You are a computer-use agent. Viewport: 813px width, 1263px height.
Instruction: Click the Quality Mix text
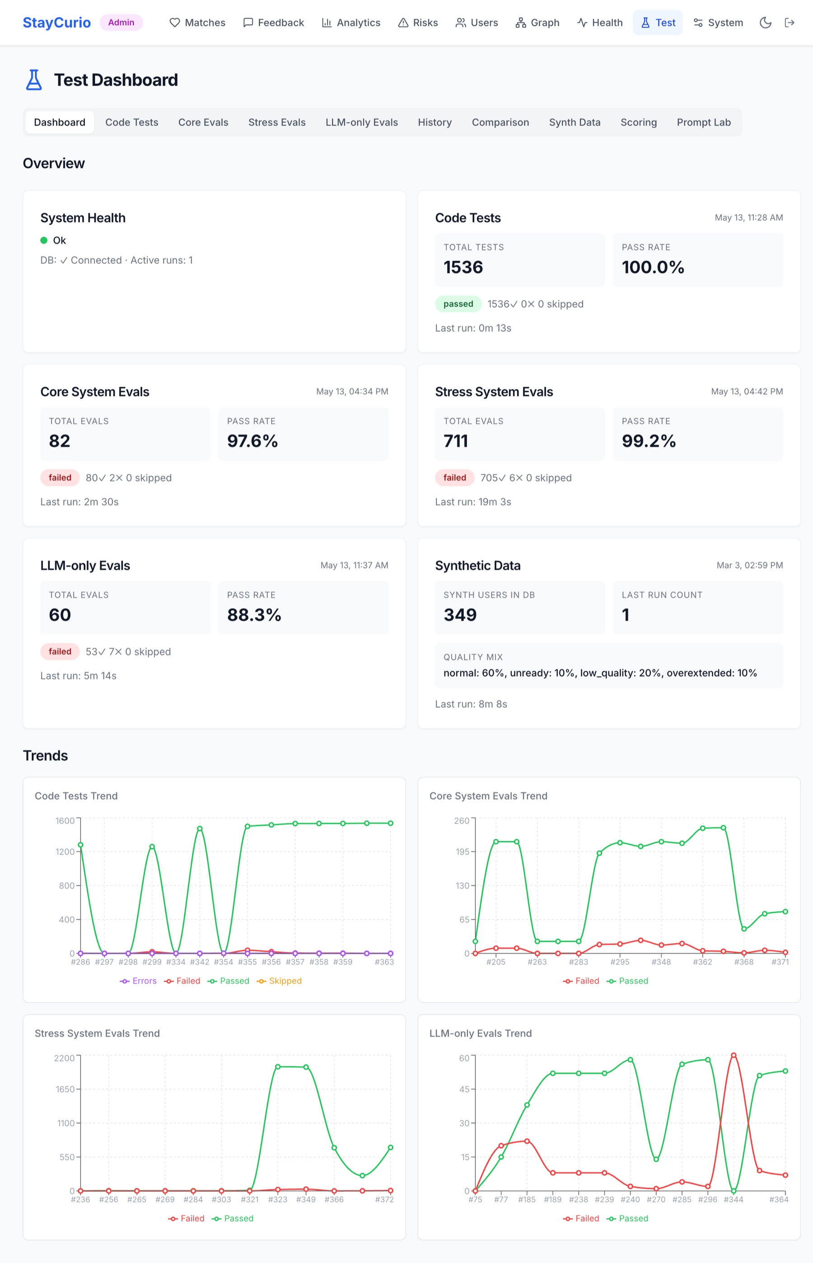[x=600, y=673]
